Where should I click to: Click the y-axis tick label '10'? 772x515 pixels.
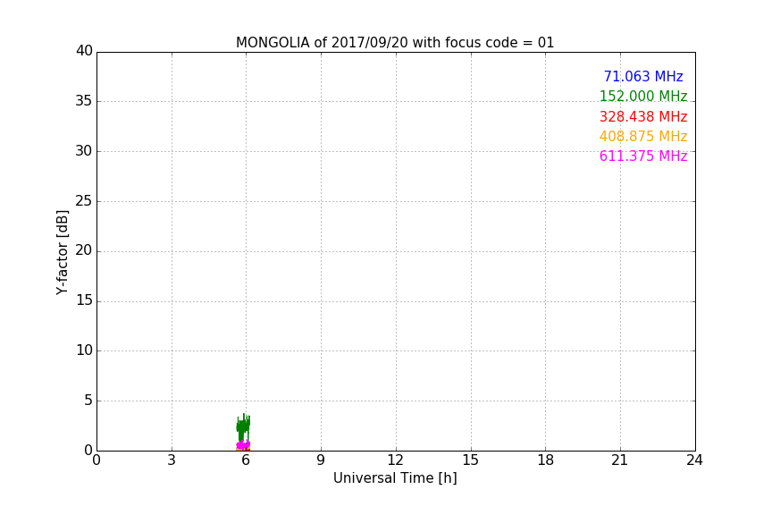coord(84,350)
